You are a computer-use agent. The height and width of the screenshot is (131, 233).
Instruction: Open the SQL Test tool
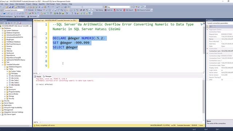point(118,10)
